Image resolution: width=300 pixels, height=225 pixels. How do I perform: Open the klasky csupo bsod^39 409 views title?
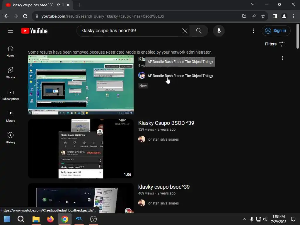tap(164, 187)
